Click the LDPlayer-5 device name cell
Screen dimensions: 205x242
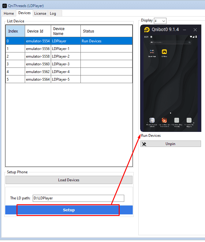pos(66,79)
